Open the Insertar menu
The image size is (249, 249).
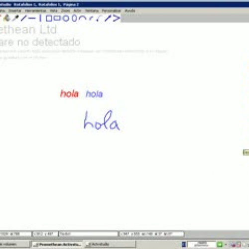(15, 11)
